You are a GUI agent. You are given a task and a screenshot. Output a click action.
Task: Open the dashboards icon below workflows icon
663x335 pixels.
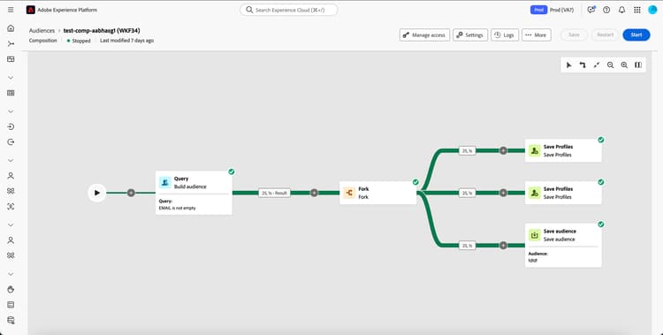[11, 59]
